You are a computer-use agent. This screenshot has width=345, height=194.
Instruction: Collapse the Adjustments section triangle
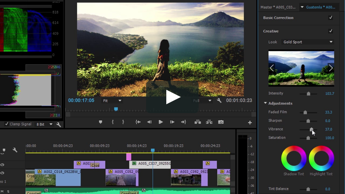[x=265, y=103]
